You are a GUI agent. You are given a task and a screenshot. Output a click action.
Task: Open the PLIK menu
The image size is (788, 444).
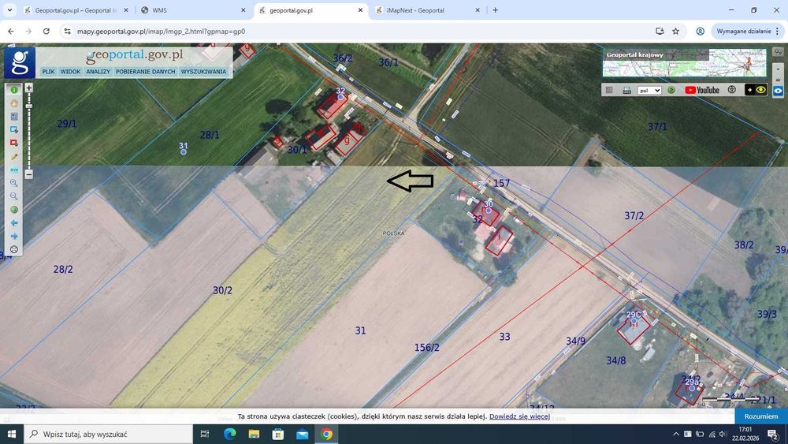click(48, 72)
